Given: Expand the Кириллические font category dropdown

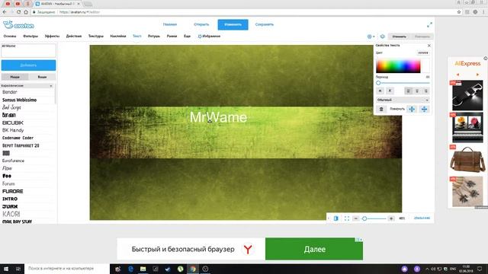Looking at the screenshot, I should tap(27, 85).
